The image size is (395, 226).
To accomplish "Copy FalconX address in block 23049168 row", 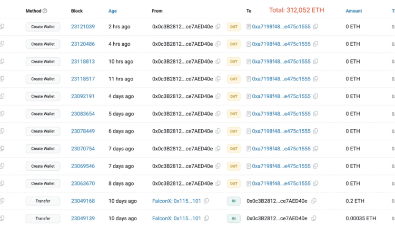I will [x=206, y=201].
